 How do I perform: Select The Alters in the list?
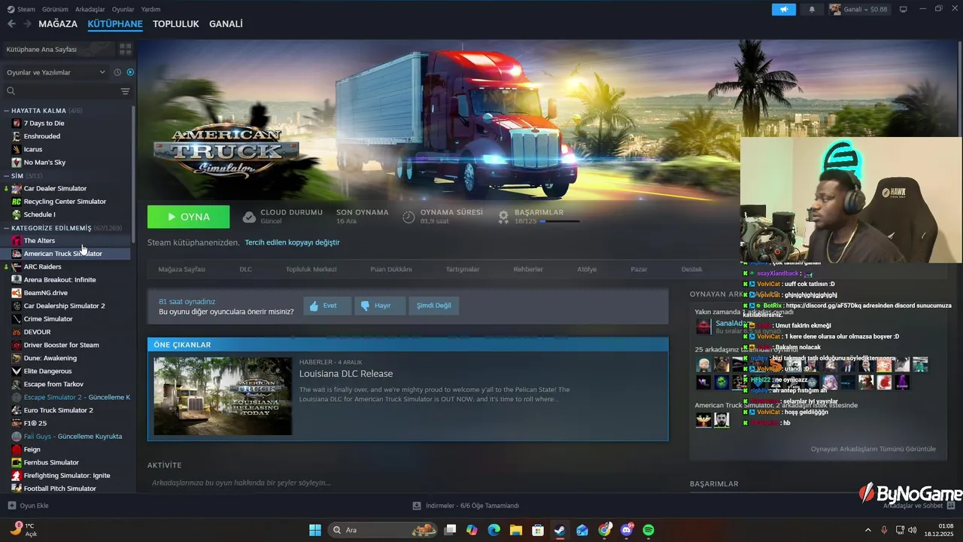[39, 240]
